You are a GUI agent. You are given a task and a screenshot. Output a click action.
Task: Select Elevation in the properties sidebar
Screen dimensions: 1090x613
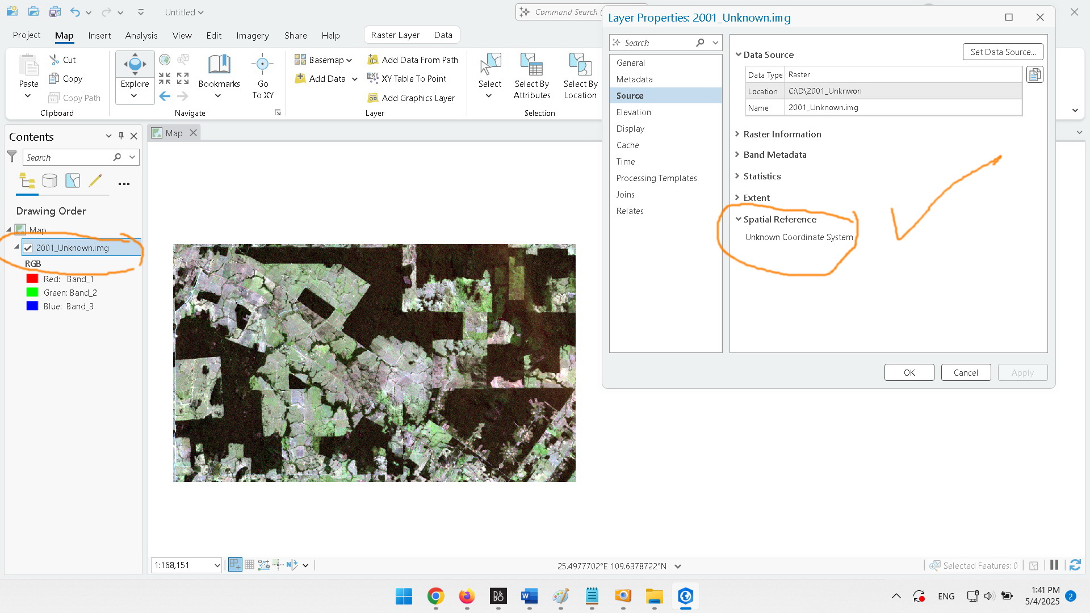coord(634,112)
